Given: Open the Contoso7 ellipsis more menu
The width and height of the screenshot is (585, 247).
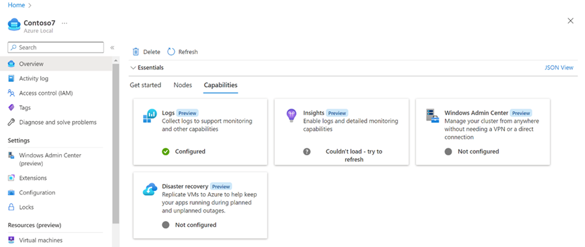Looking at the screenshot, I should (64, 23).
